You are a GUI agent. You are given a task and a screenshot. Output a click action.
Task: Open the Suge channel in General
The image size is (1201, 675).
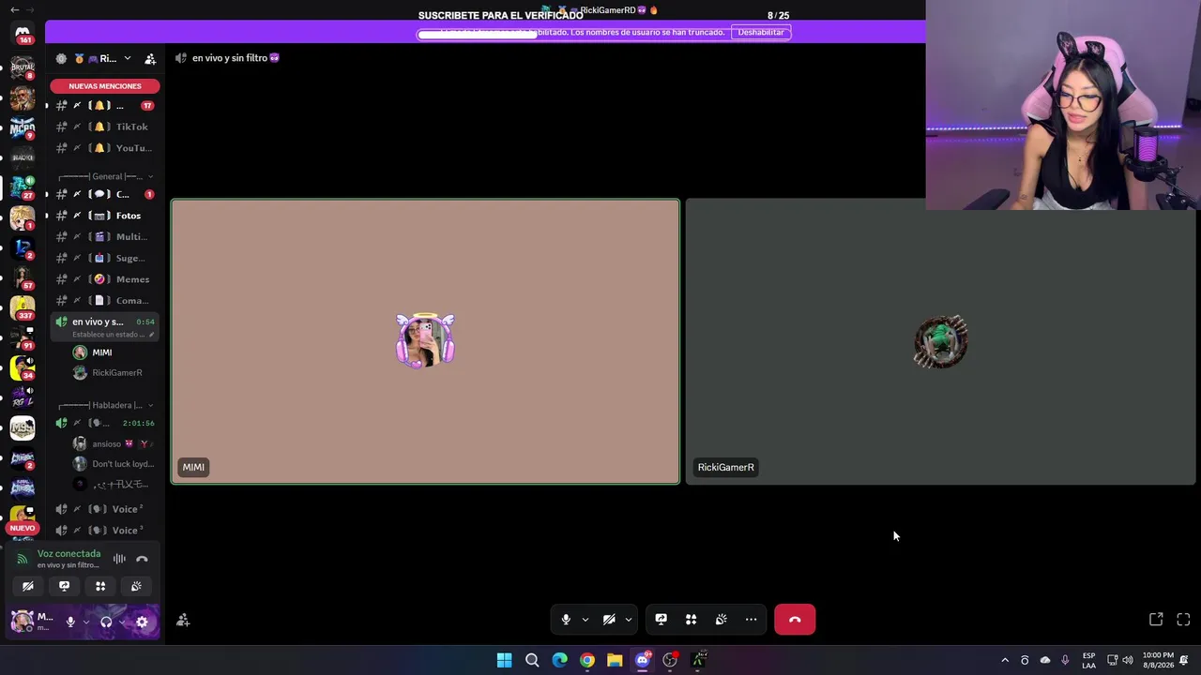[x=105, y=258]
